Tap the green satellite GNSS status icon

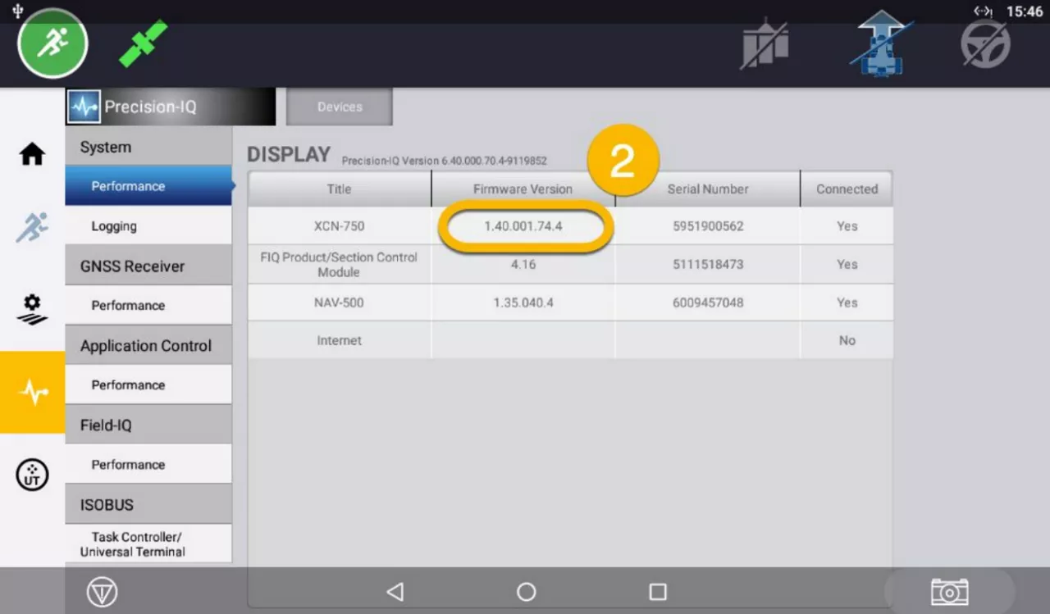tap(143, 43)
